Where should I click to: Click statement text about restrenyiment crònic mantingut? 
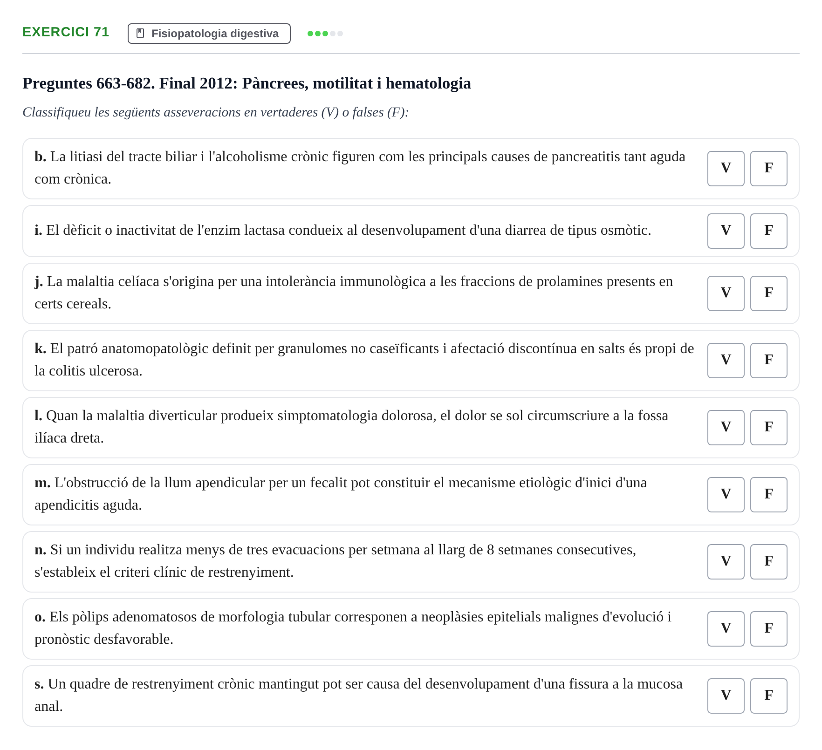click(358, 695)
